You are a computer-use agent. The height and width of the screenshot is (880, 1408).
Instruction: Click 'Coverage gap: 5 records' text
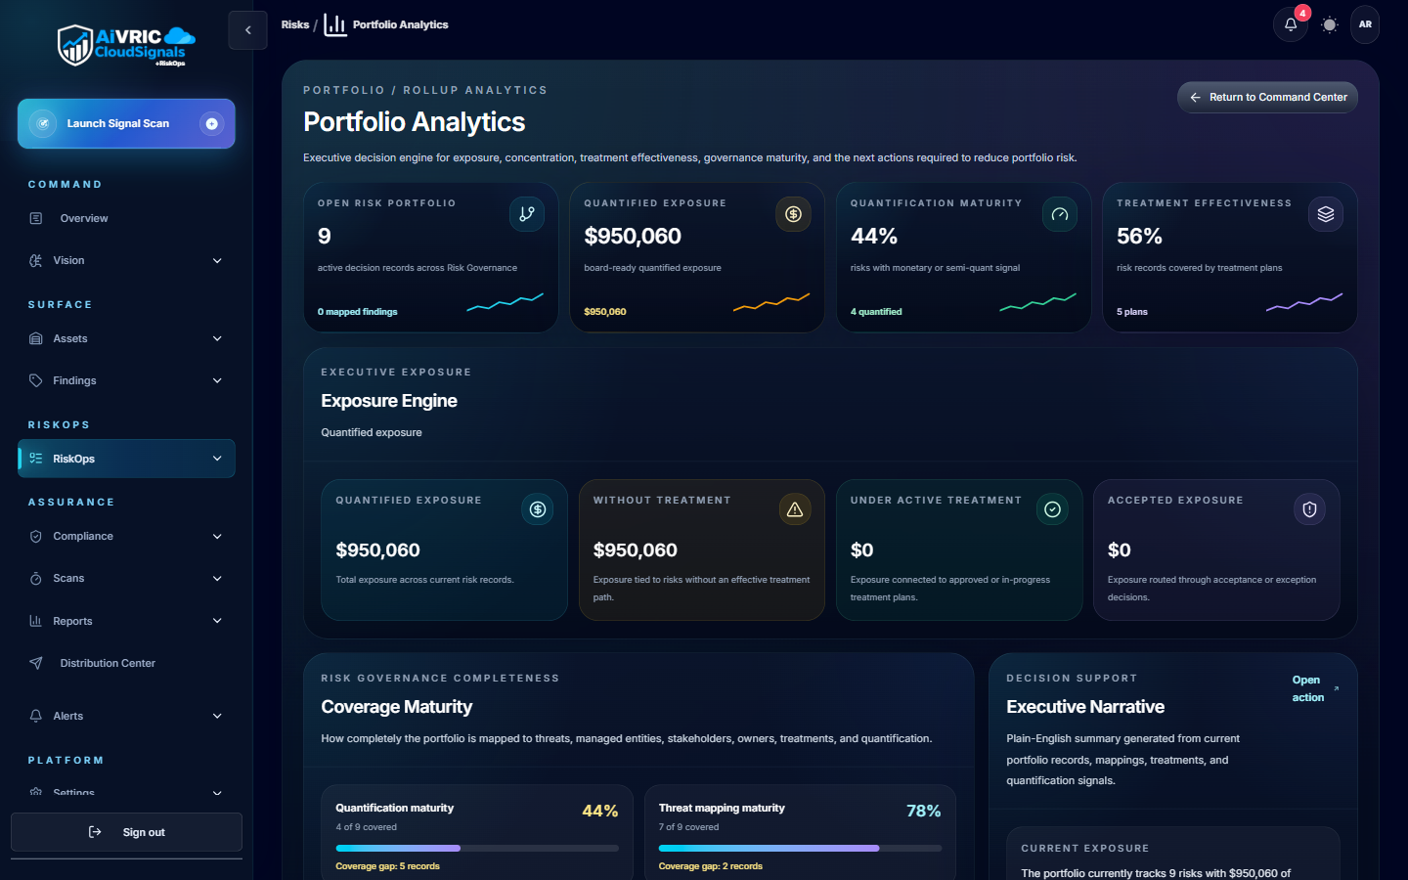[x=387, y=866]
